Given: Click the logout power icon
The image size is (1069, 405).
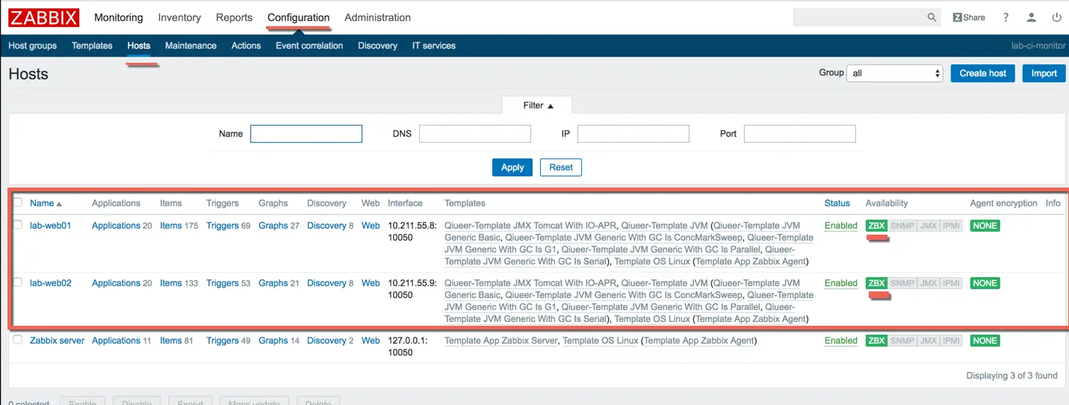Looking at the screenshot, I should (1056, 17).
